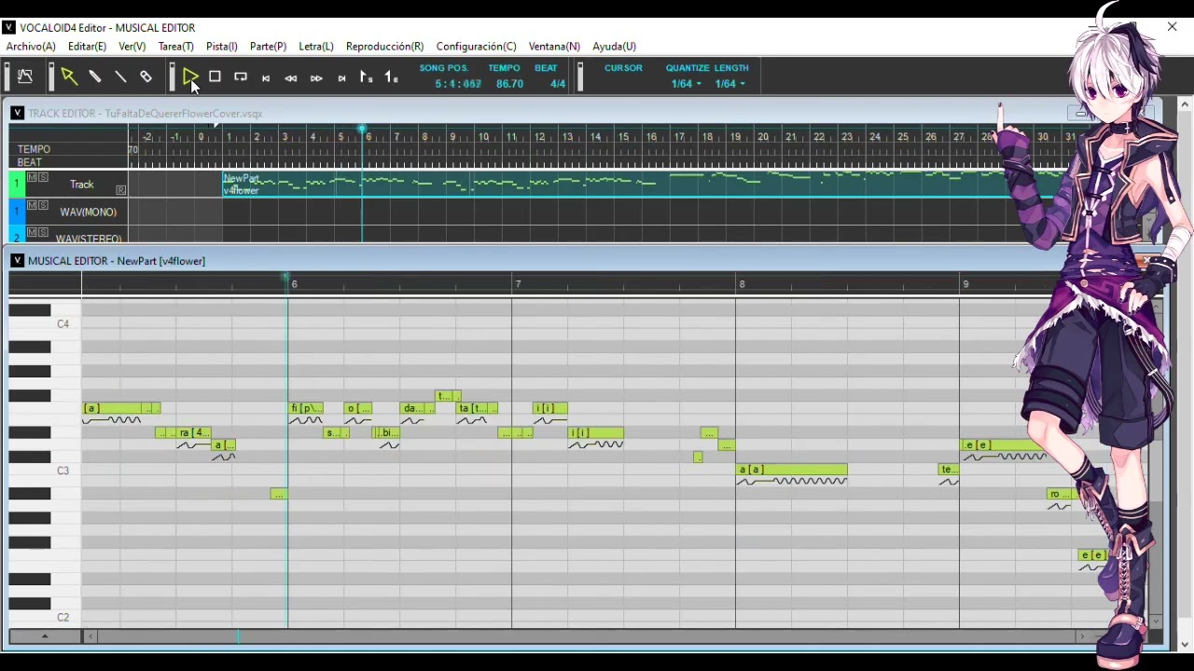Select the Eraser tool
The image size is (1194, 671).
tap(146, 77)
